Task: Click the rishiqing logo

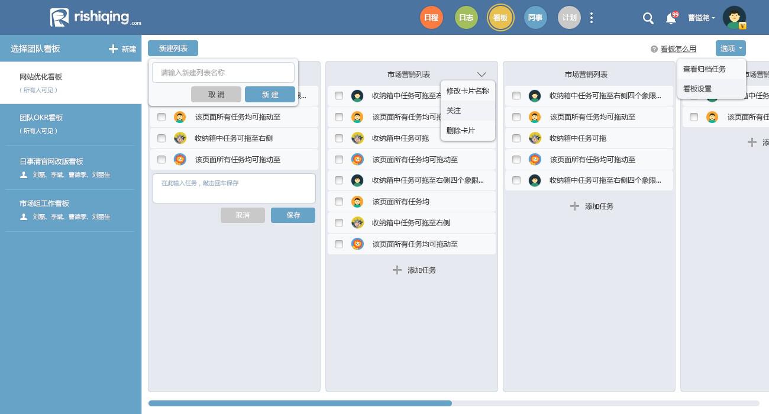Action: coord(95,17)
